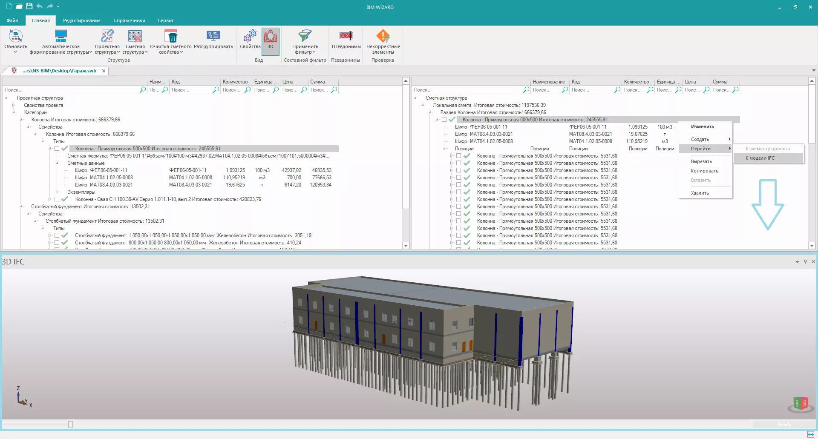Click search magnifier in left Сумма column

point(334,90)
